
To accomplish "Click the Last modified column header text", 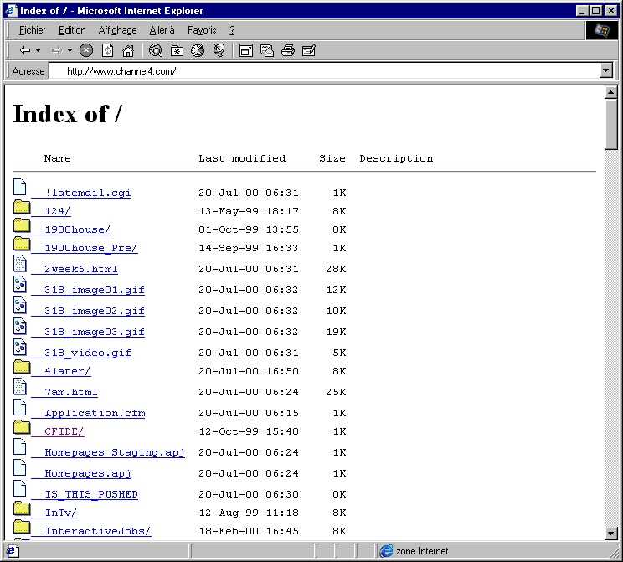I will coord(242,158).
